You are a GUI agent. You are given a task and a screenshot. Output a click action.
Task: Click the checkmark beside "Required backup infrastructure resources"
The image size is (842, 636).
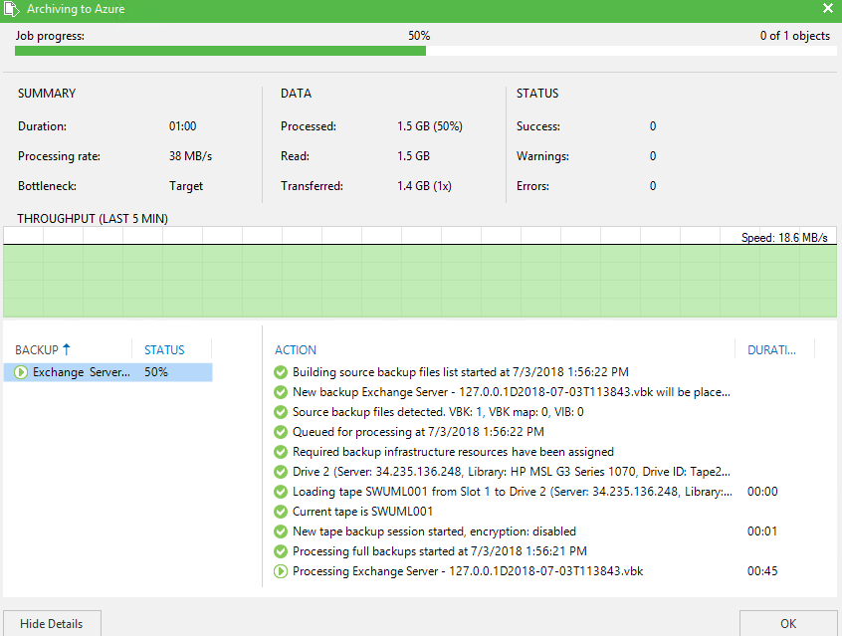[280, 452]
